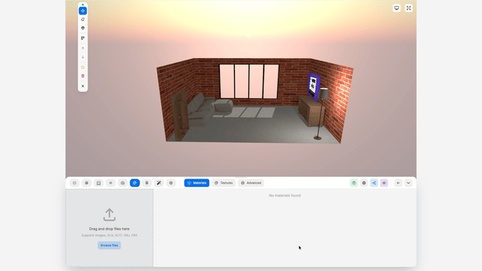Click the purple icon in the panel toolbar

tap(384, 183)
